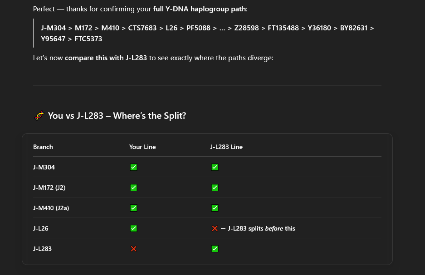Click the Branch column header
The image size is (425, 275).
43,147
